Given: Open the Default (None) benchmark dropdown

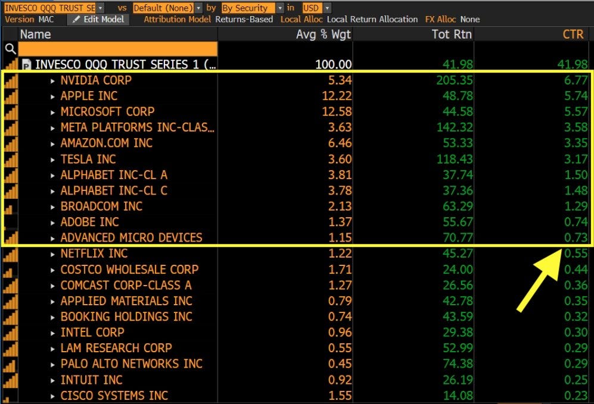Looking at the screenshot, I should [x=198, y=8].
